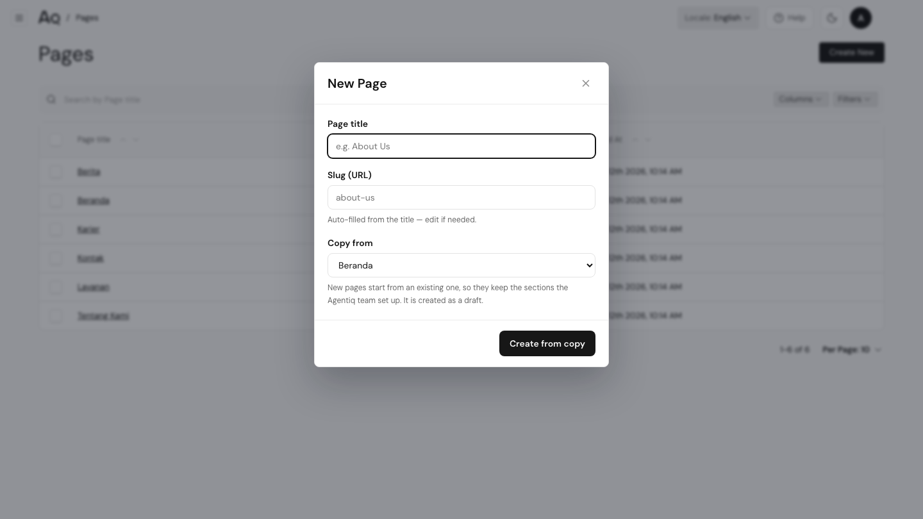Check the Berita row checkbox
The height and width of the screenshot is (519, 923).
[x=56, y=172]
